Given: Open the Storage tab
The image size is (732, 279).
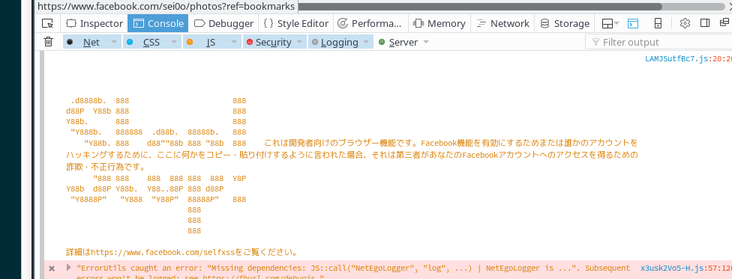Looking at the screenshot, I should pos(565,23).
